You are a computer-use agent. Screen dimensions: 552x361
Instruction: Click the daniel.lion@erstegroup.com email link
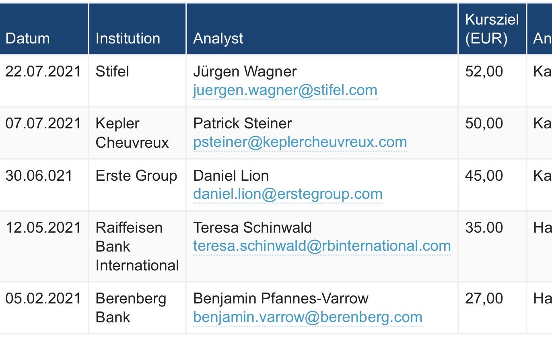tap(288, 194)
